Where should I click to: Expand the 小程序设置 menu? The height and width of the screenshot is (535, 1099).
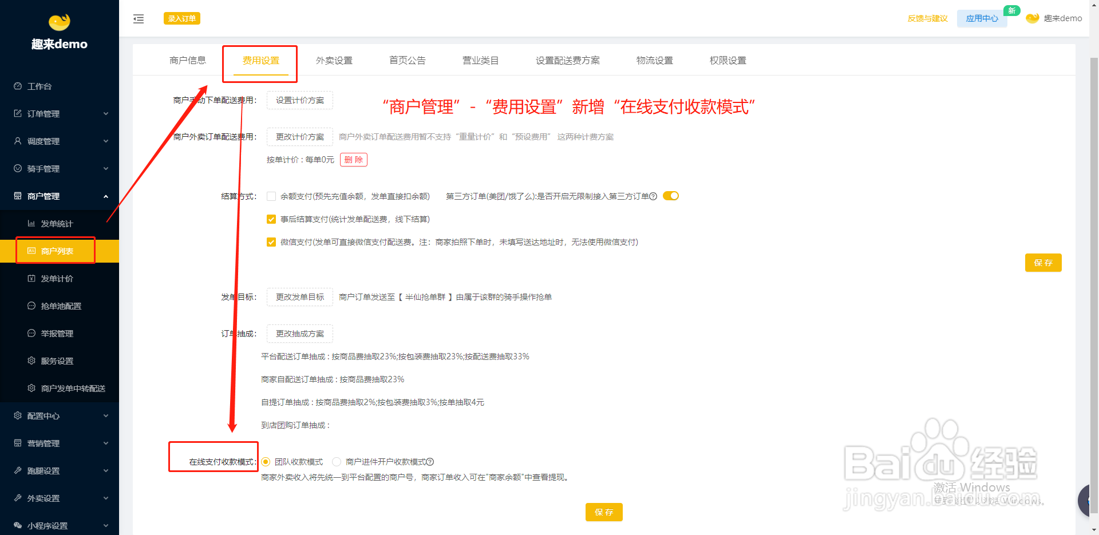click(x=105, y=525)
